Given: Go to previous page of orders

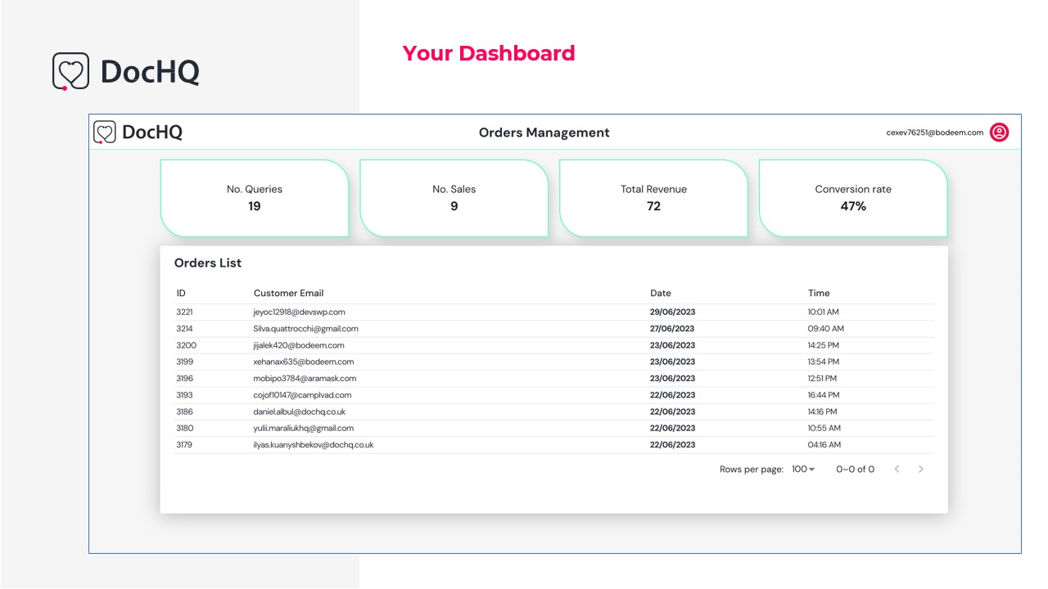Looking at the screenshot, I should point(897,470).
